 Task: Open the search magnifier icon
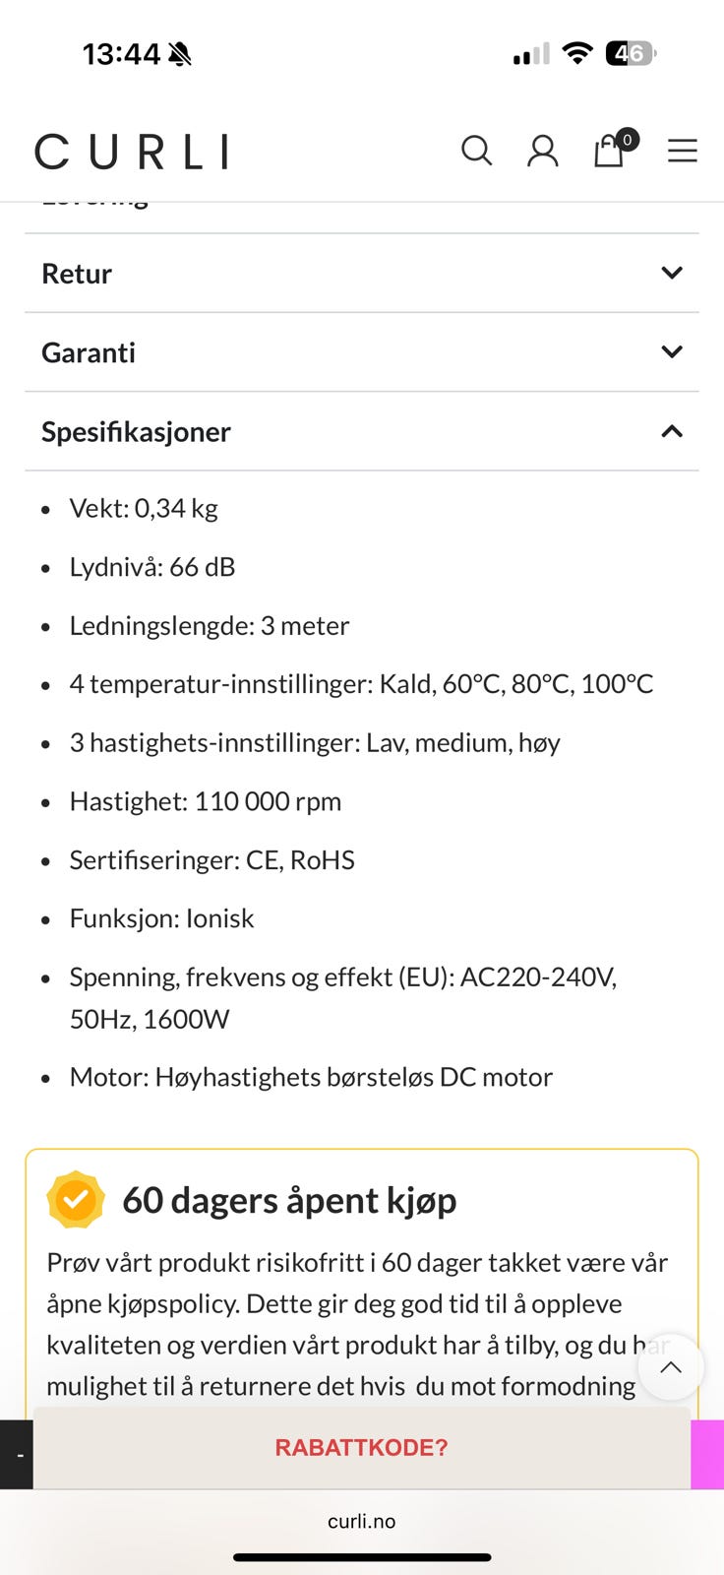coord(476,151)
